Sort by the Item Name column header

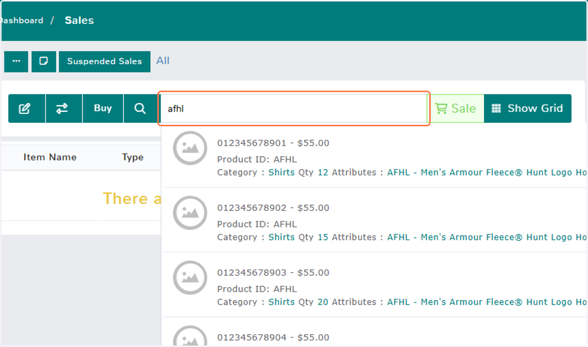click(50, 157)
